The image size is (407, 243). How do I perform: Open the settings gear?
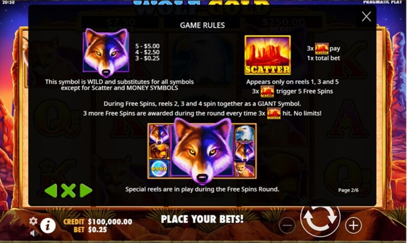pos(33,221)
